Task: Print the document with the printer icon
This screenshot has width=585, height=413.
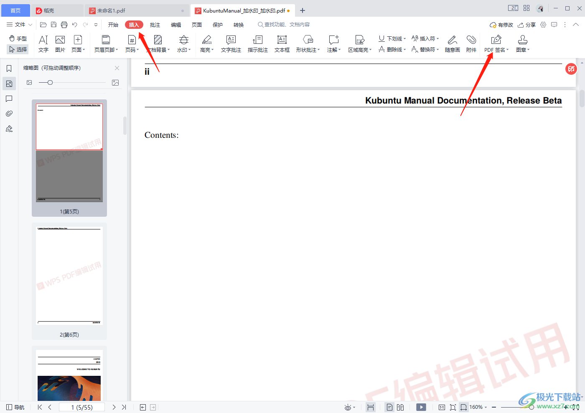Action: 64,25
